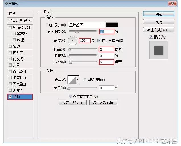Tick the 等高线 sub-option checkbox in styles list

pos(14,34)
